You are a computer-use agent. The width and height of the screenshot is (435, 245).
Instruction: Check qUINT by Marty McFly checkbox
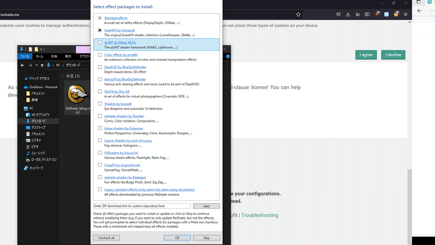click(100, 42)
